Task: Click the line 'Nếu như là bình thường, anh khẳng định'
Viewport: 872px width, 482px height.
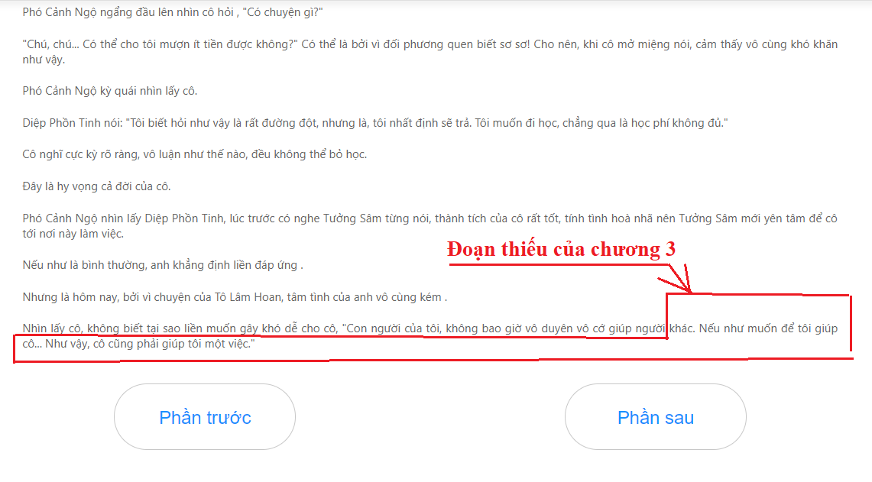Action: pyautogui.click(x=162, y=265)
